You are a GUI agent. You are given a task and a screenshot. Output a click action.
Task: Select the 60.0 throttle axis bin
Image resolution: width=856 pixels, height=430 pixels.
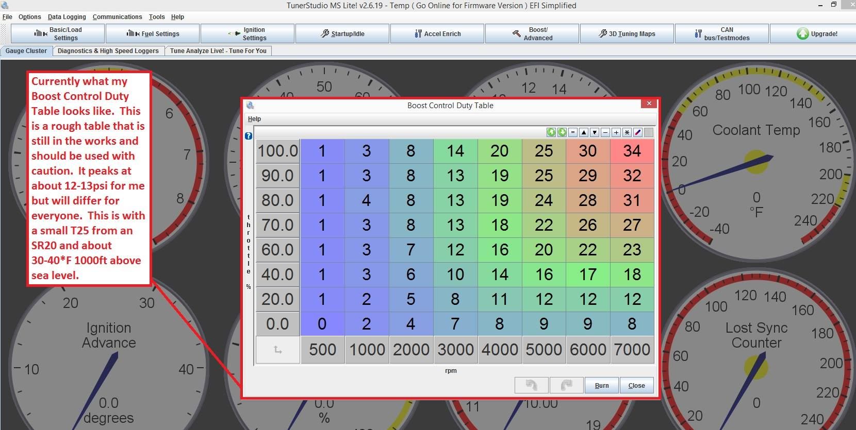278,250
